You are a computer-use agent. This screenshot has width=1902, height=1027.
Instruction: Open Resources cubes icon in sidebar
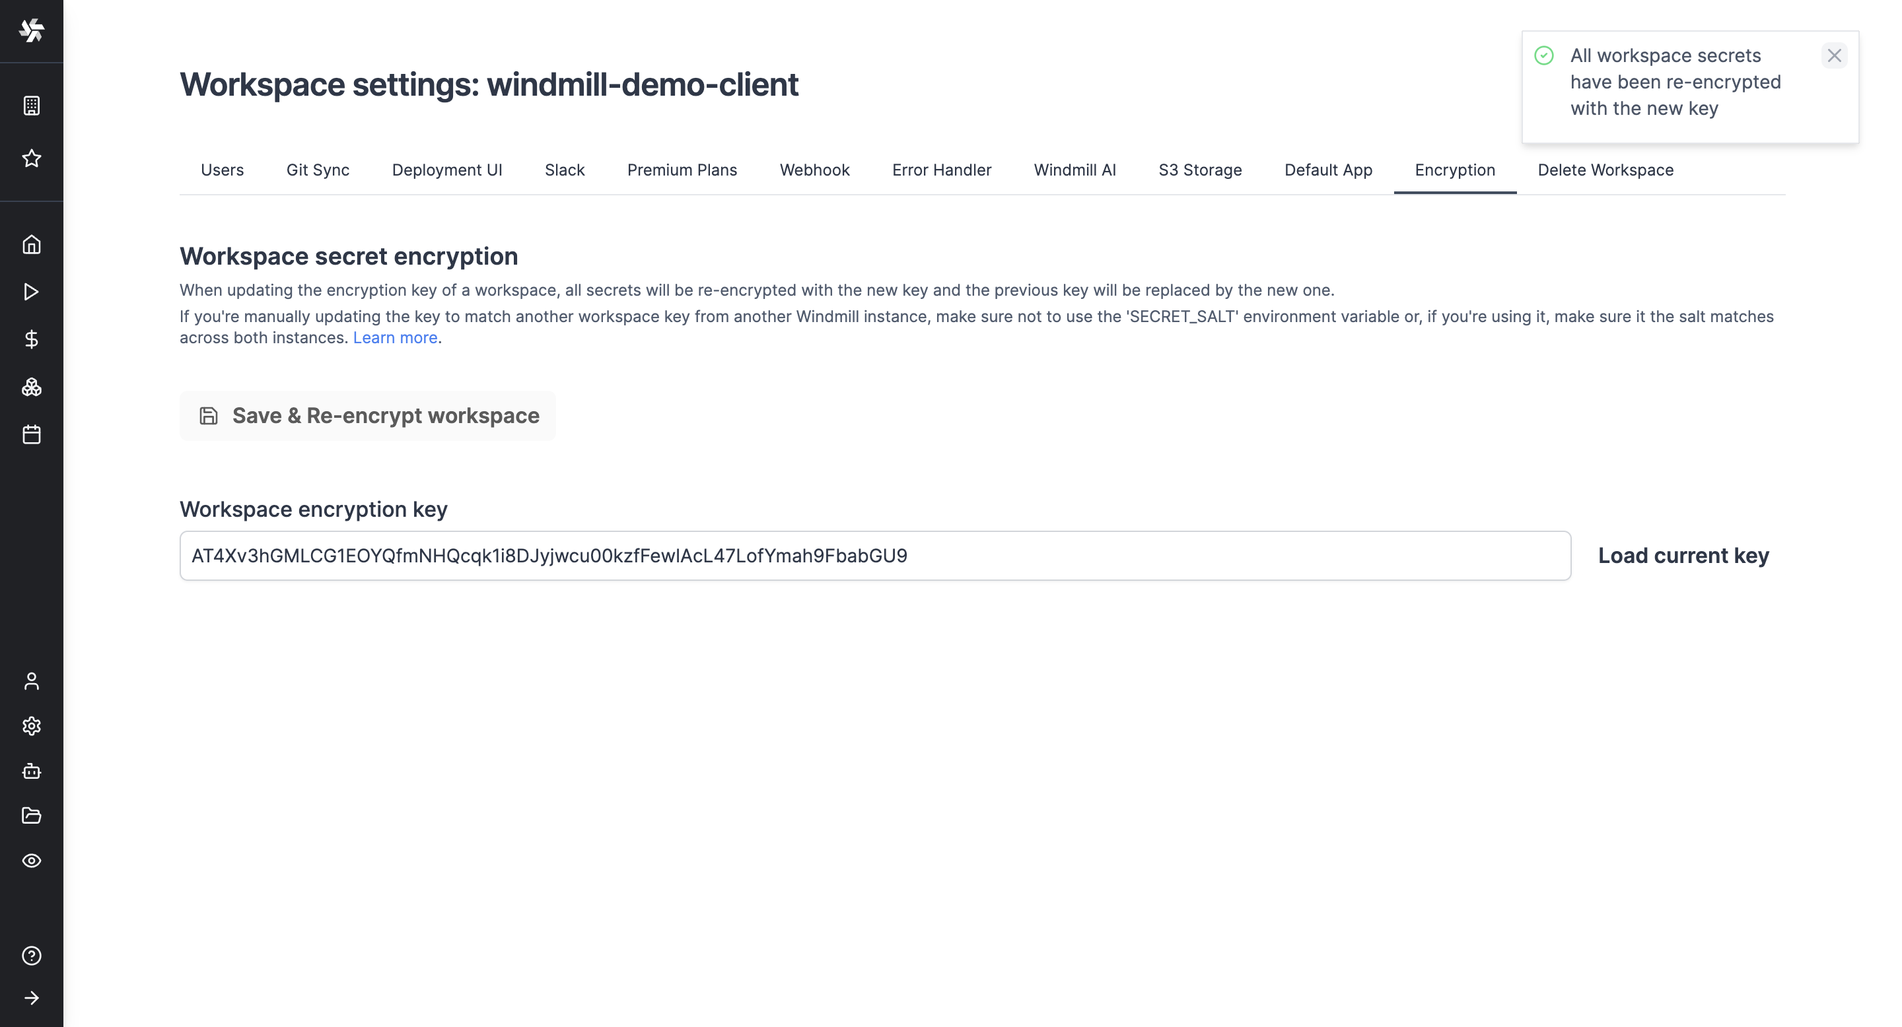pos(31,387)
